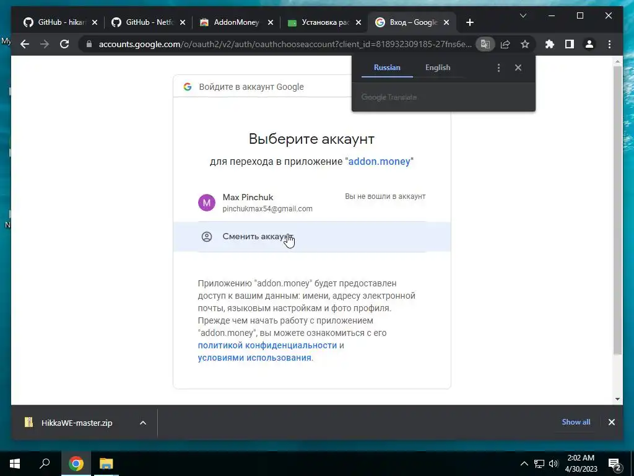
Task: Minimize the Chrome window
Action: (552, 15)
